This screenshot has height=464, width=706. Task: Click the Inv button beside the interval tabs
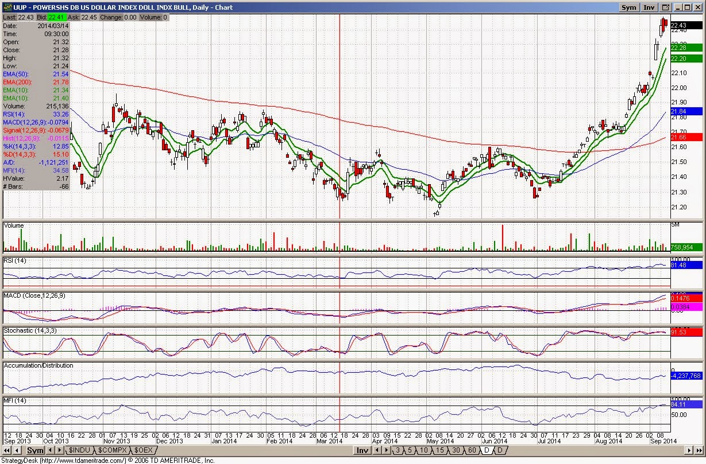[363, 450]
